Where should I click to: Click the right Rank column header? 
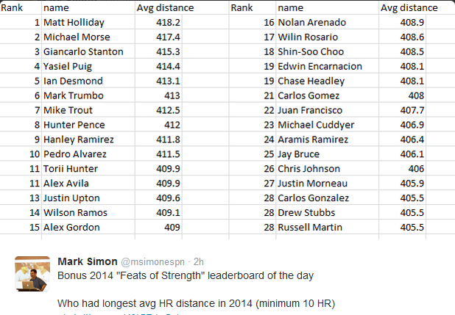pos(242,7)
